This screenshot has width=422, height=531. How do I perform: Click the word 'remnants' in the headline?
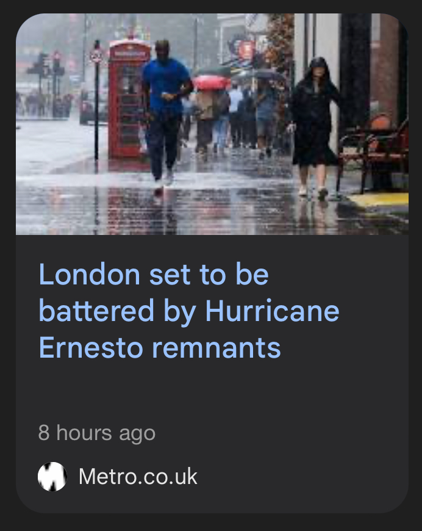click(216, 348)
